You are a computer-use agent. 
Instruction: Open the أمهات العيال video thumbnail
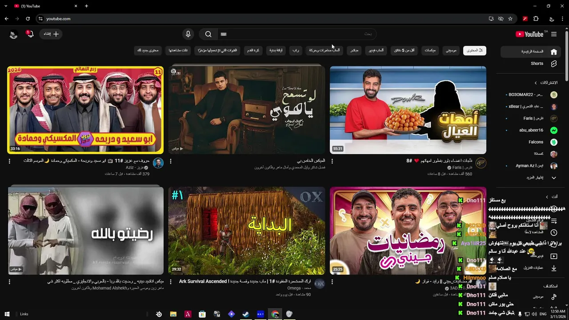click(x=408, y=110)
